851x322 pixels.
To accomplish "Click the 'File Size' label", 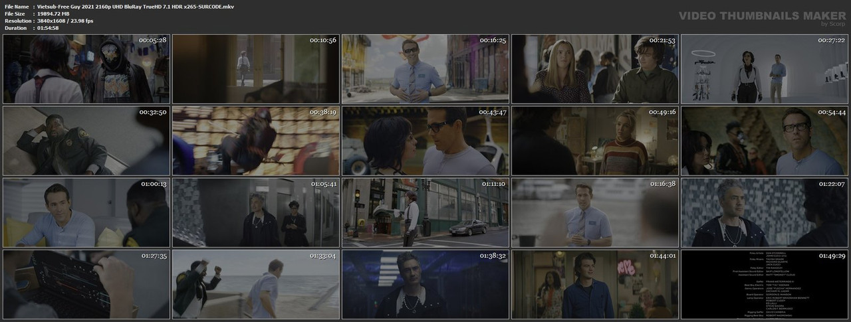I will pyautogui.click(x=15, y=13).
